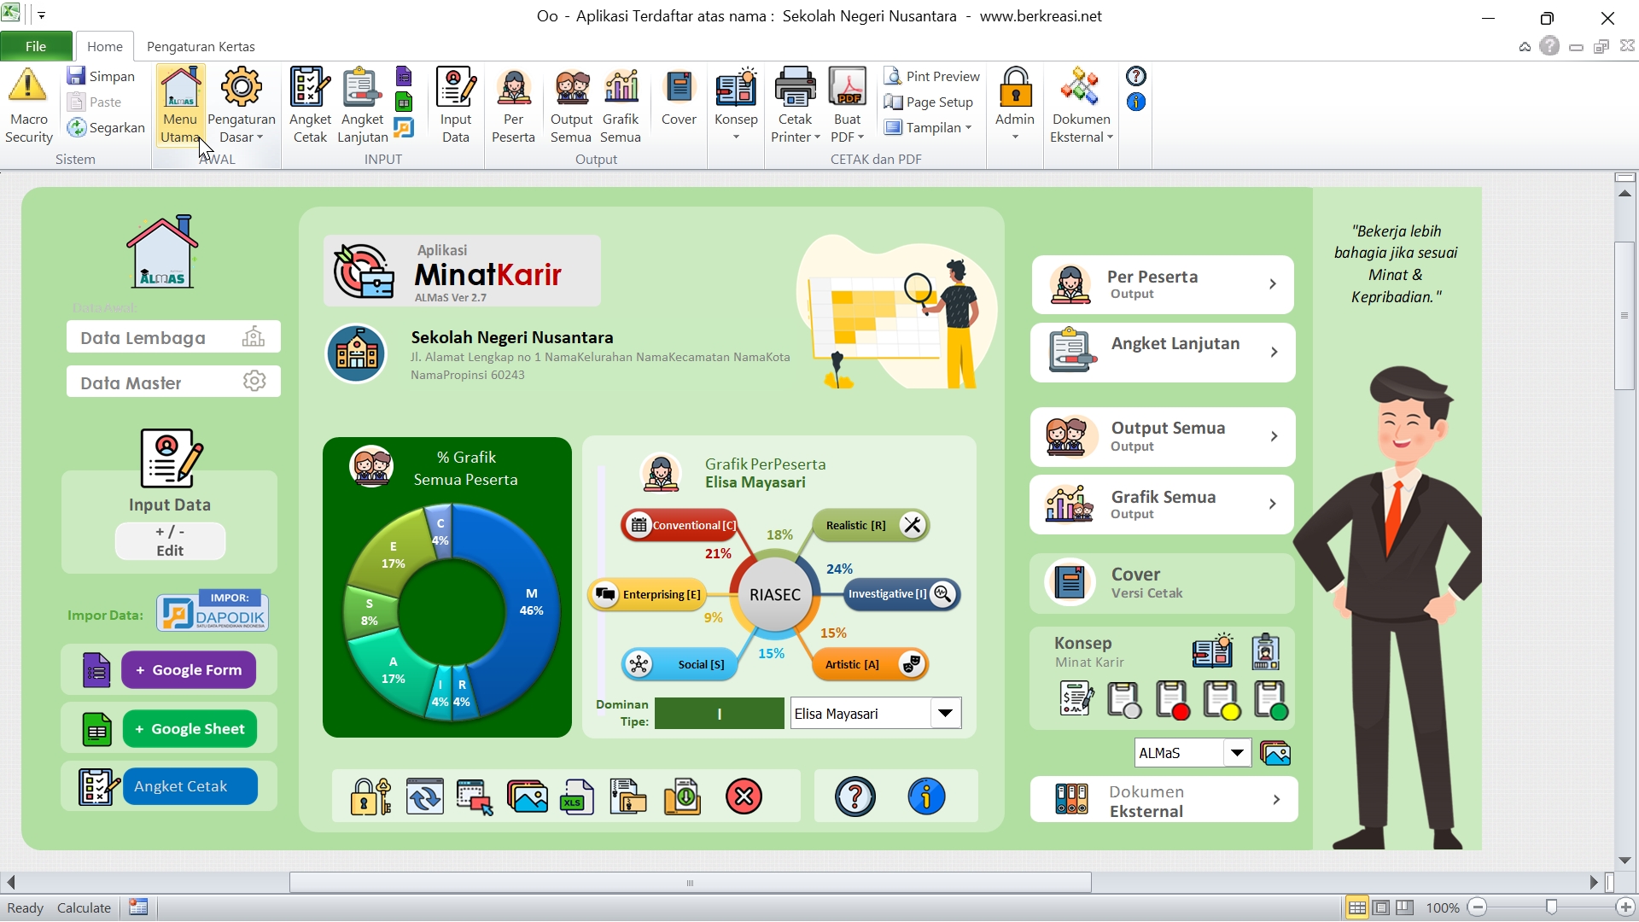Switch to Pengaturan Kertas tab

coord(201,46)
